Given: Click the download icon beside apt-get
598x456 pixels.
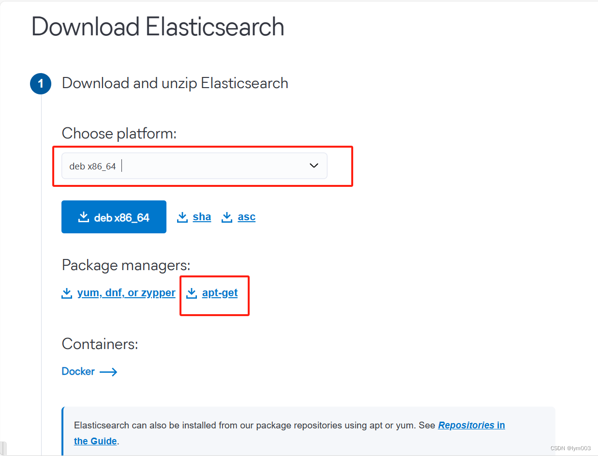Looking at the screenshot, I should pyautogui.click(x=192, y=293).
